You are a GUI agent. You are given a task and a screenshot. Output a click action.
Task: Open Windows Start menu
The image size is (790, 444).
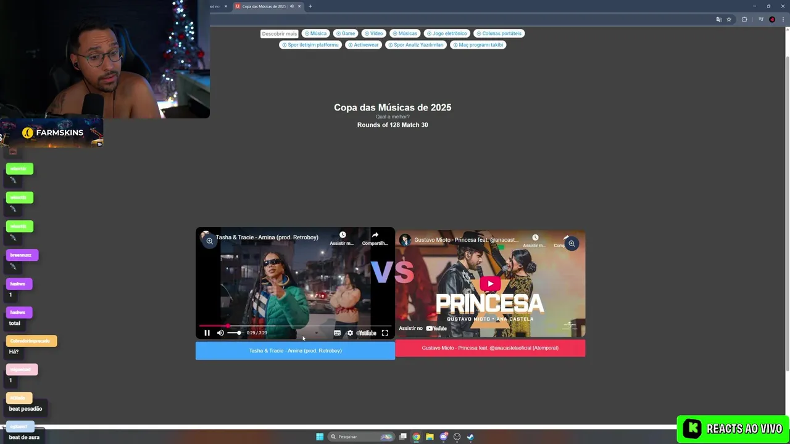(x=320, y=437)
